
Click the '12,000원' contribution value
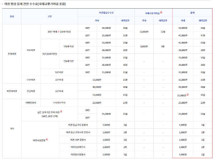(x=144, y=32)
